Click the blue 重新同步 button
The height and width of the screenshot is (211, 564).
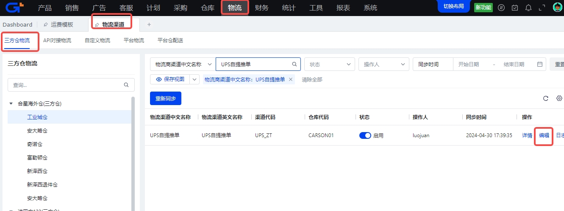coord(166,98)
